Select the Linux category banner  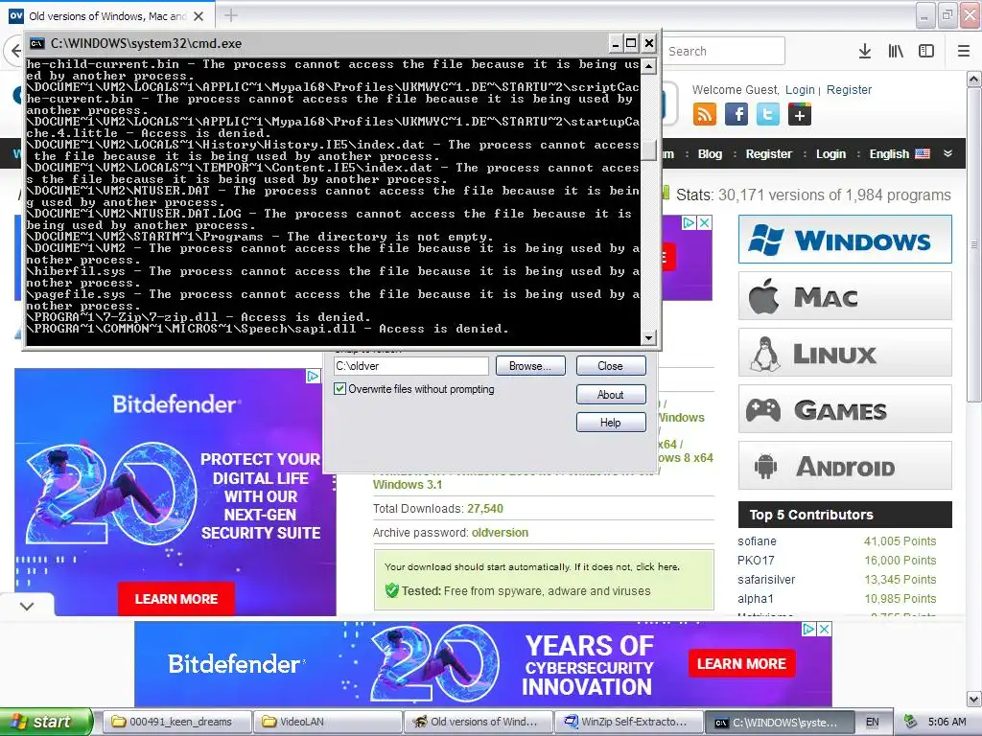[845, 353]
